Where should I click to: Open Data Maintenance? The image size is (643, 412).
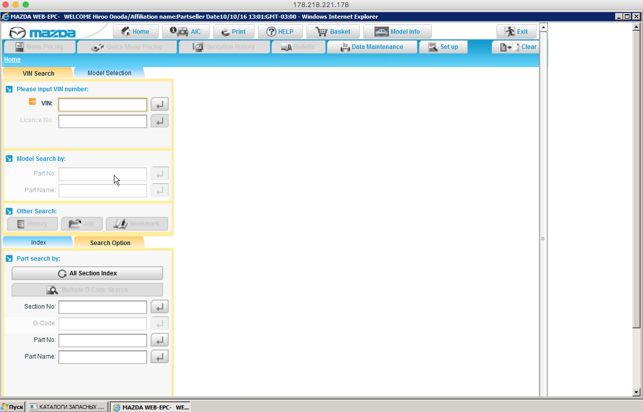[x=372, y=47]
